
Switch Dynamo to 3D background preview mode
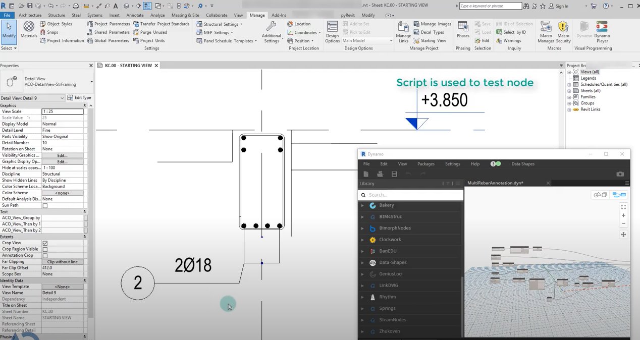point(600,195)
